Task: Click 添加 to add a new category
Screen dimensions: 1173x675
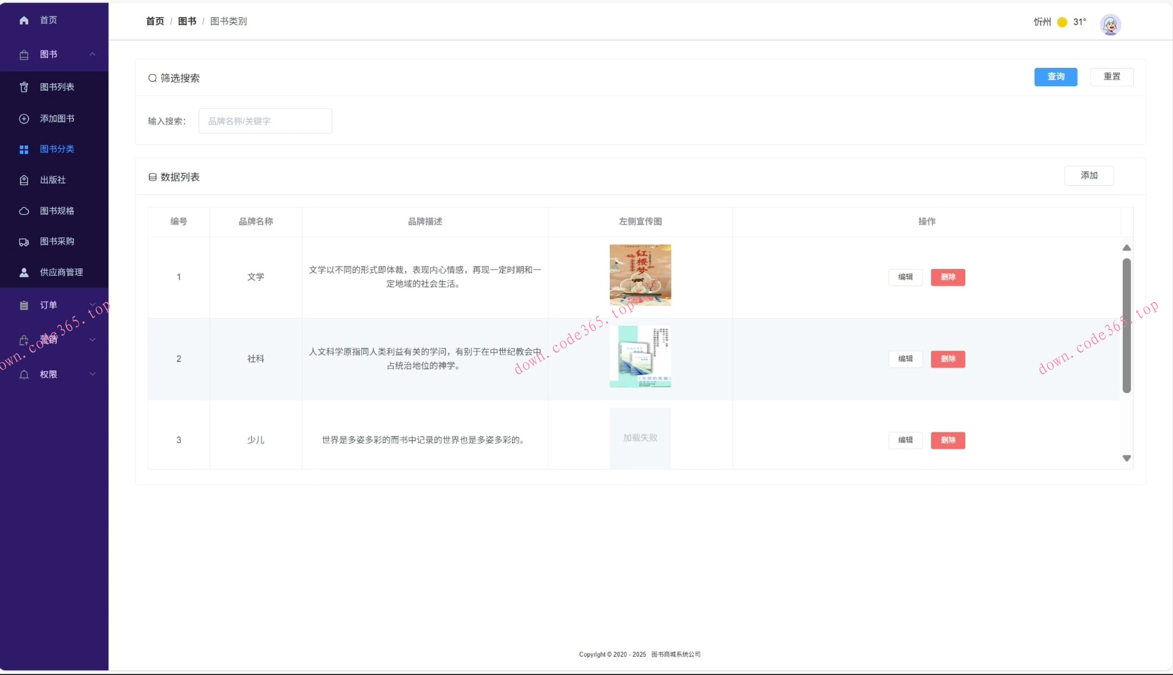Action: tap(1089, 175)
